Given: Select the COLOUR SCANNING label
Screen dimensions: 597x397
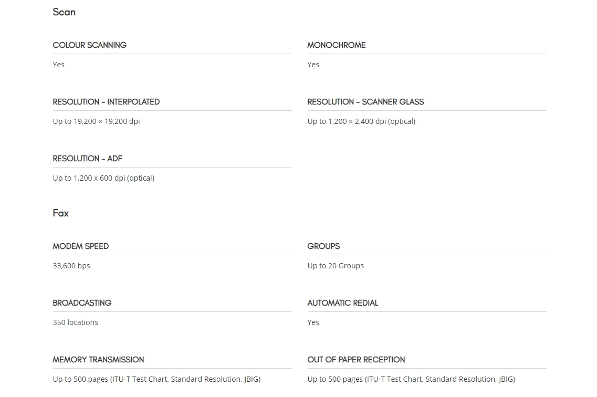Looking at the screenshot, I should [x=89, y=45].
